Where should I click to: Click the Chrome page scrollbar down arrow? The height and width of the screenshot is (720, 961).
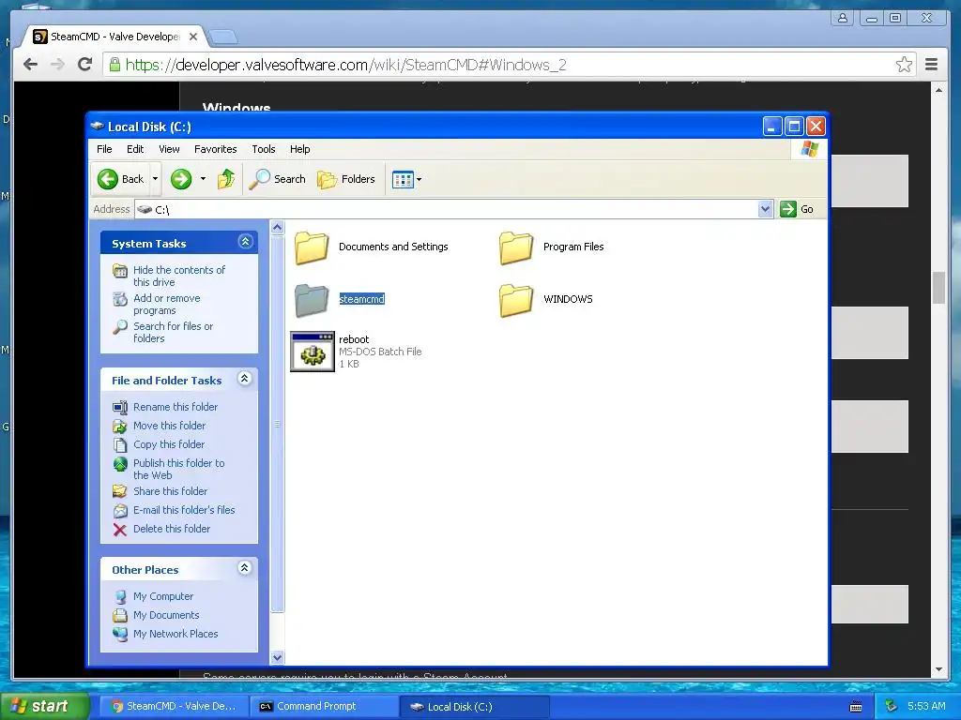click(938, 669)
